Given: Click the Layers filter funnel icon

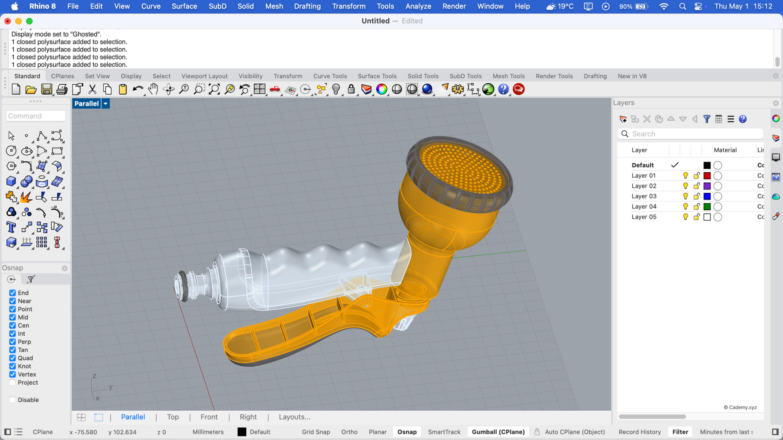Looking at the screenshot, I should [x=707, y=119].
